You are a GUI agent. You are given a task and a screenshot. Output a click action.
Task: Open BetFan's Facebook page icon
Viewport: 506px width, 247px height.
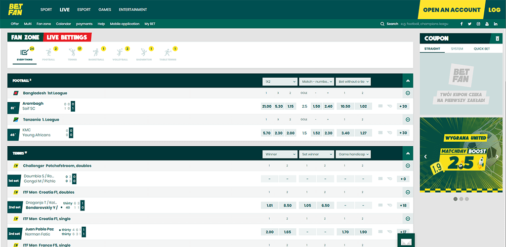coord(462,24)
